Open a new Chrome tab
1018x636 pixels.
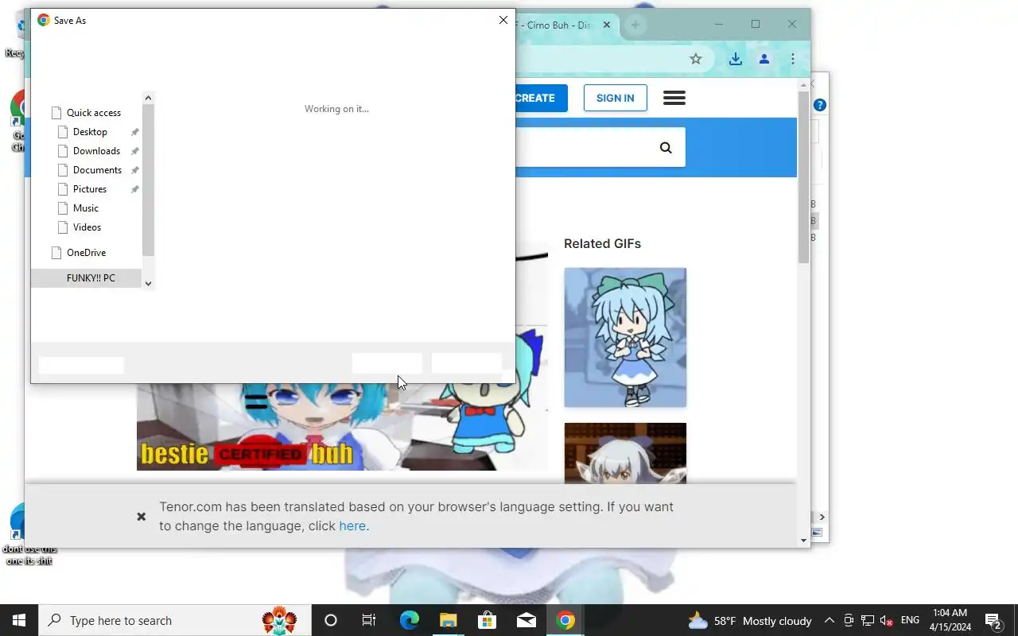(635, 25)
